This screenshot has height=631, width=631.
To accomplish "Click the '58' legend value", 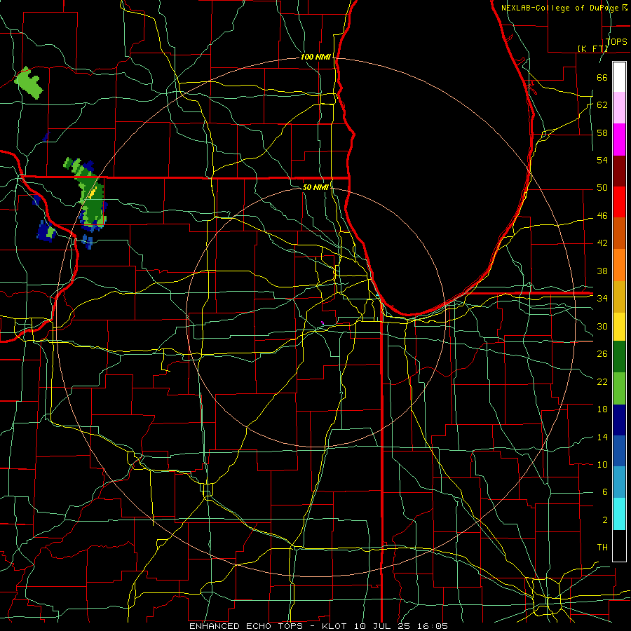I will [x=602, y=133].
